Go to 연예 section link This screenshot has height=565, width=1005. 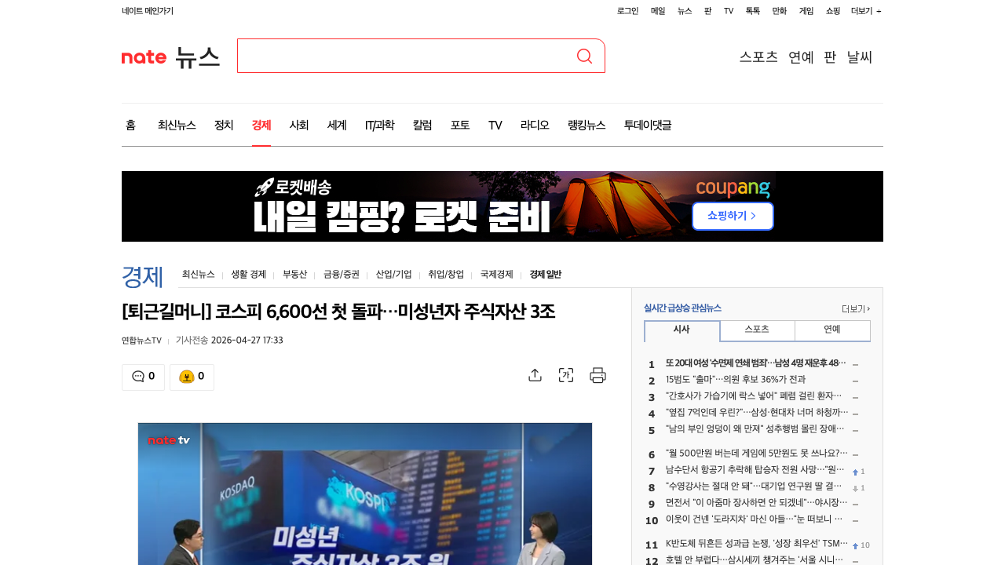(x=801, y=56)
